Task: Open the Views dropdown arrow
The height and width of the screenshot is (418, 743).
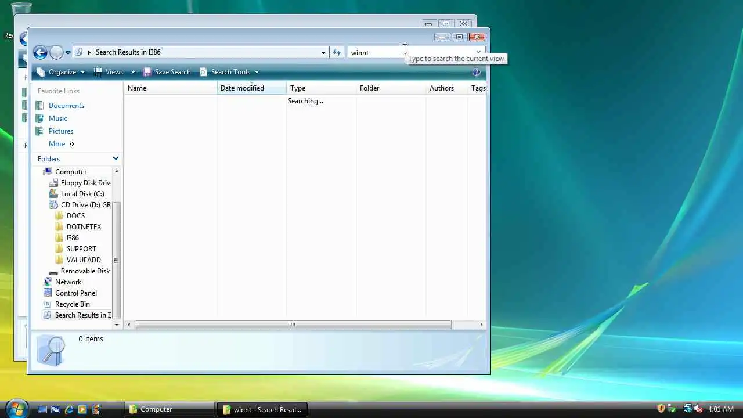Action: 133,72
